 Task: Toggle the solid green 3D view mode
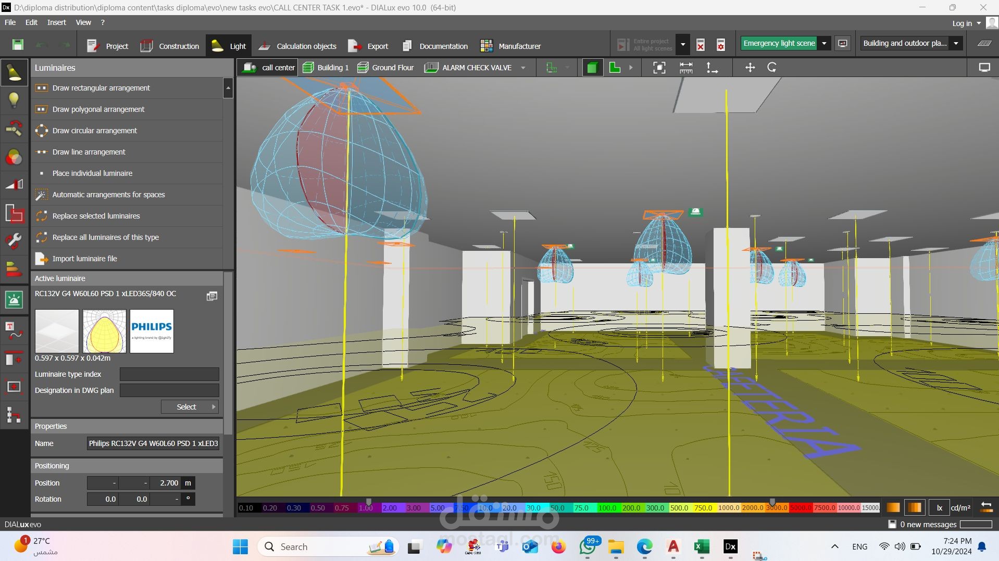[x=592, y=68]
